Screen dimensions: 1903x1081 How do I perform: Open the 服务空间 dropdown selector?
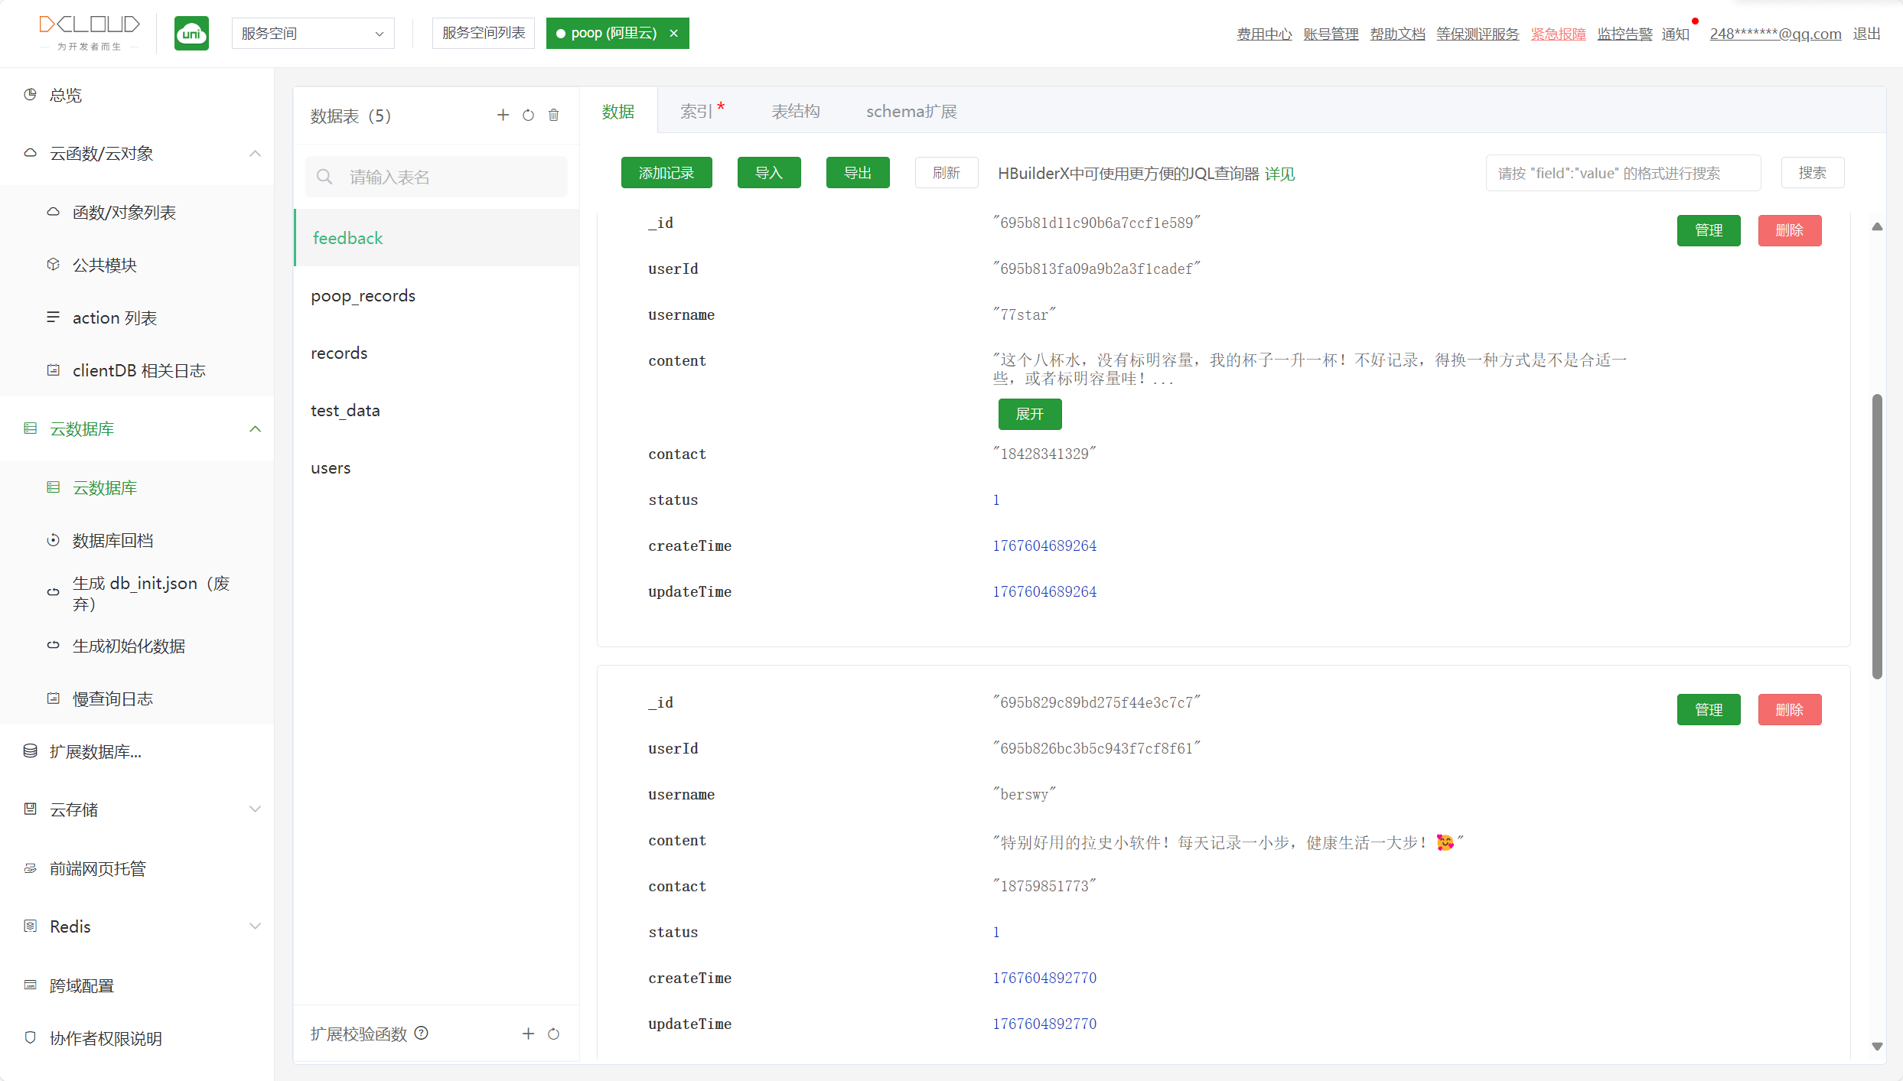pyautogui.click(x=313, y=34)
